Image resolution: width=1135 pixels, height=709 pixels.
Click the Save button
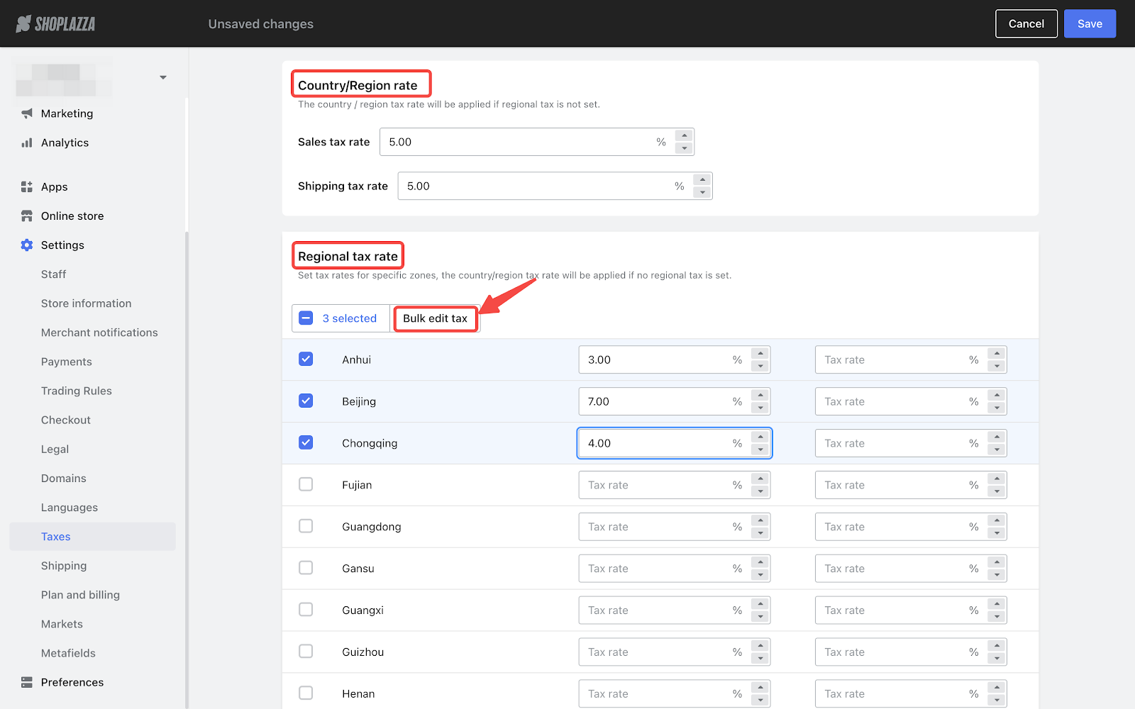1090,24
